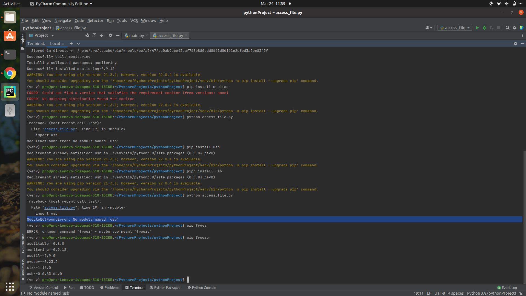The image size is (526, 296).
Task: Click the Select Opened File target icon
Action: pos(87,35)
